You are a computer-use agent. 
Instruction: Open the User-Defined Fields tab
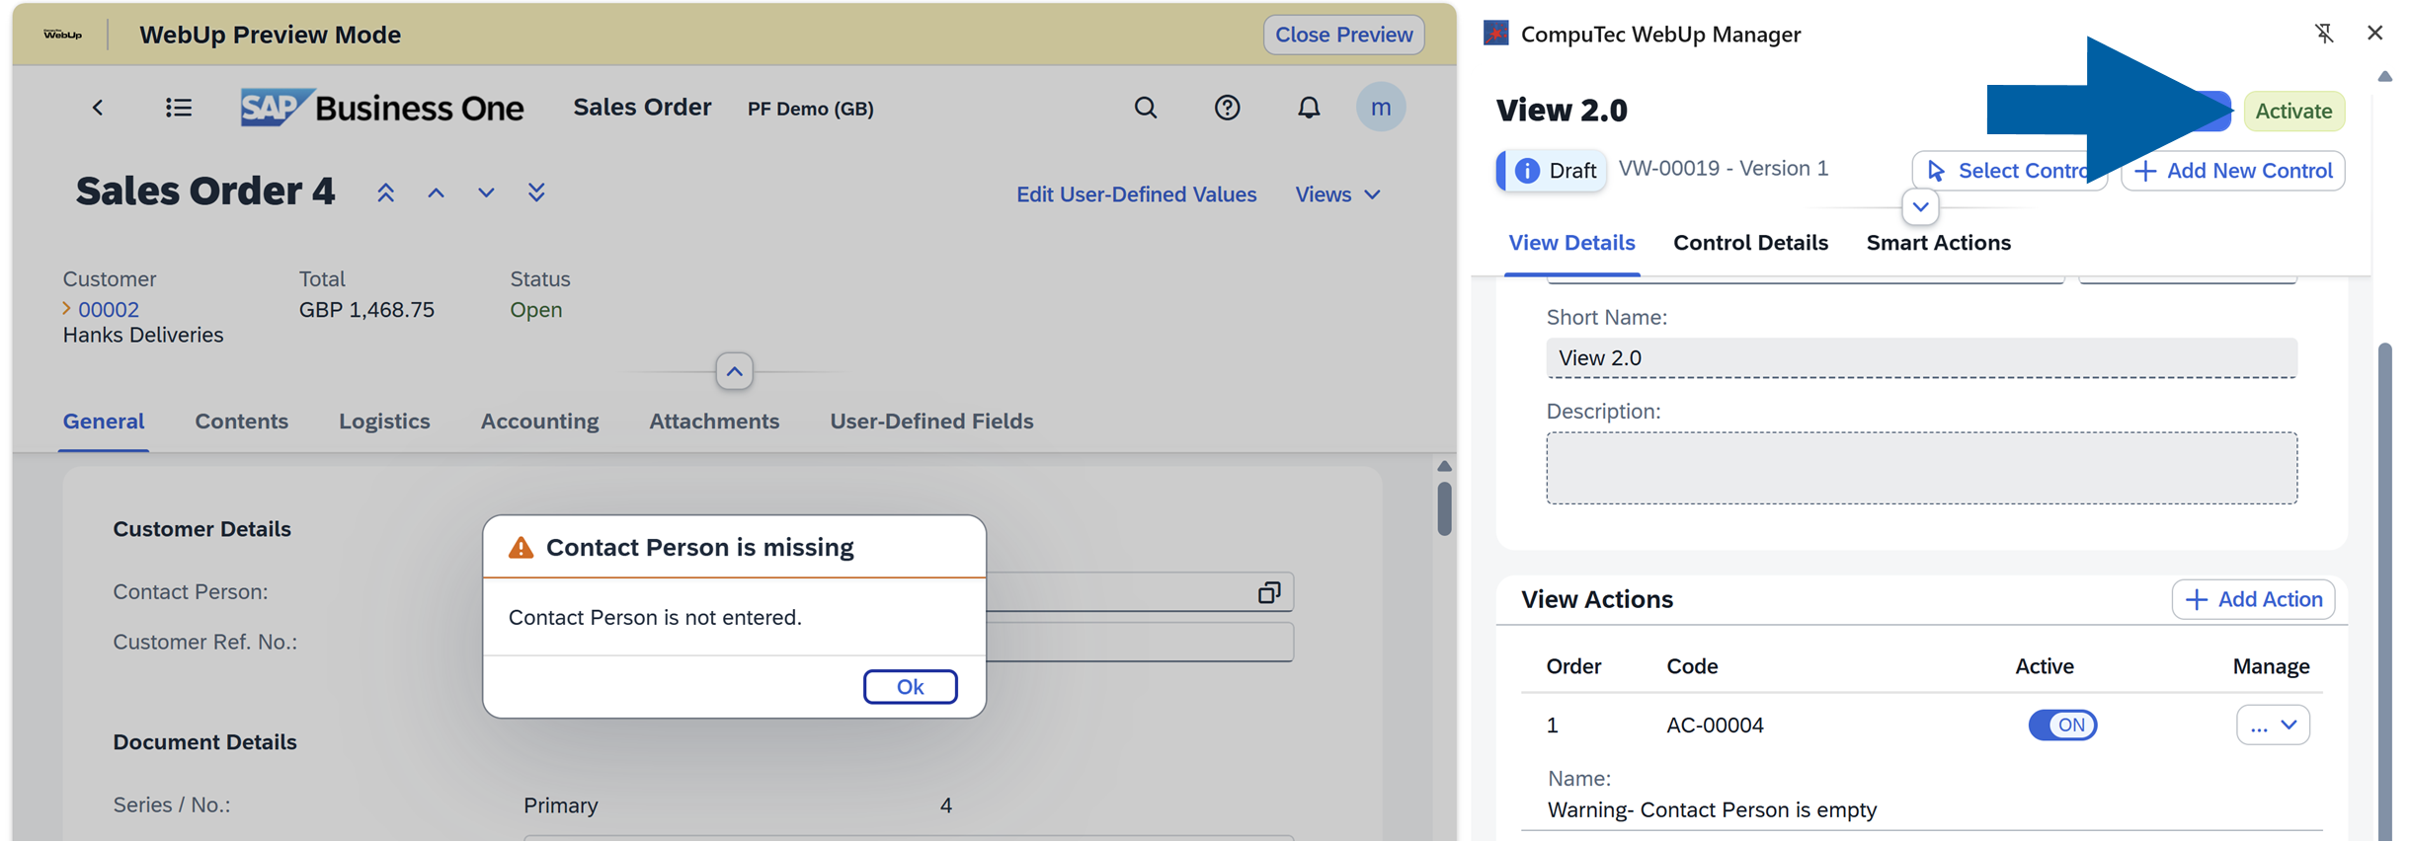point(931,421)
